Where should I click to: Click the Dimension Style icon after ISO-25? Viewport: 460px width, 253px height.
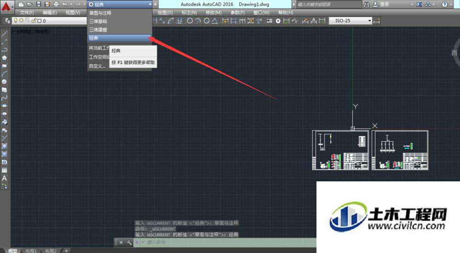pyautogui.click(x=377, y=21)
